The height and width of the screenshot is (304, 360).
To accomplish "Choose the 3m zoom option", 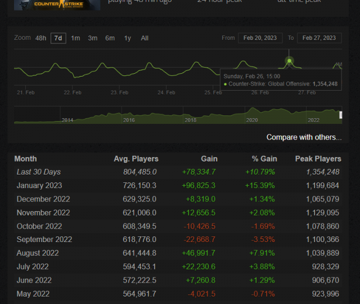I will [x=93, y=38].
